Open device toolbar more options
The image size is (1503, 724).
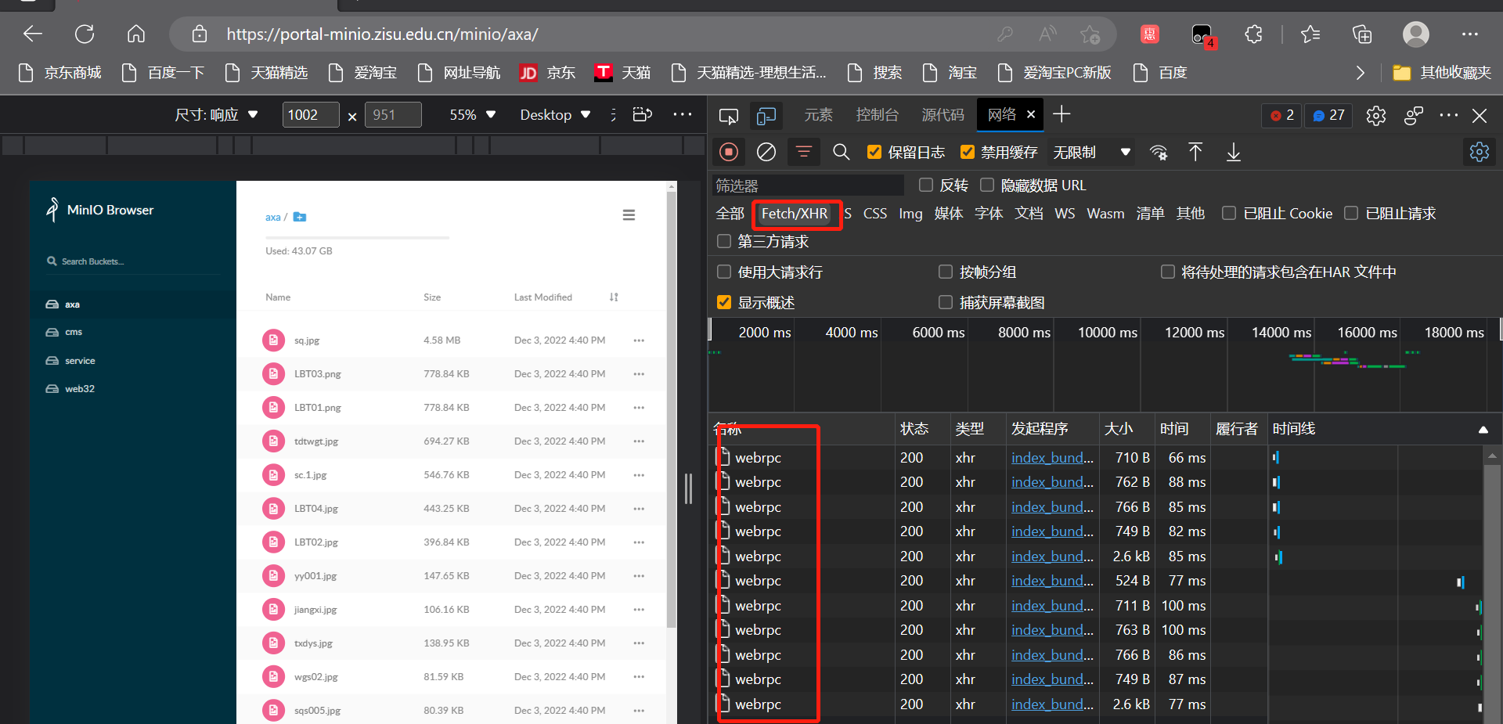coord(683,114)
